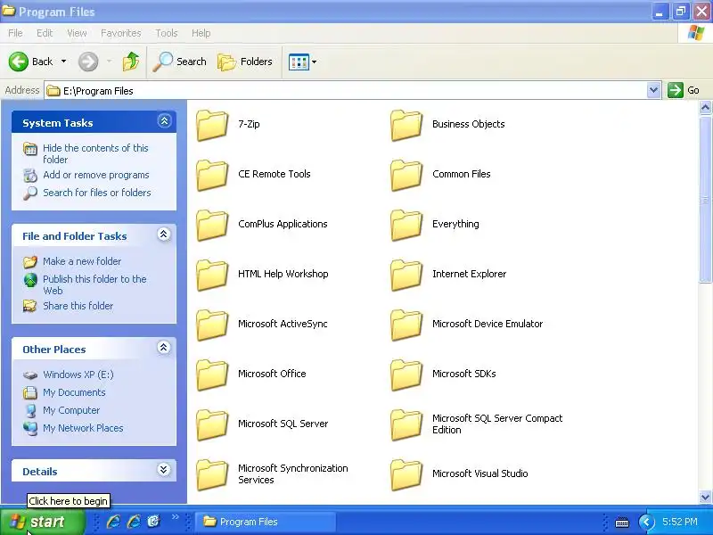Open the Favorites menu
This screenshot has height=535, width=713.
point(121,33)
